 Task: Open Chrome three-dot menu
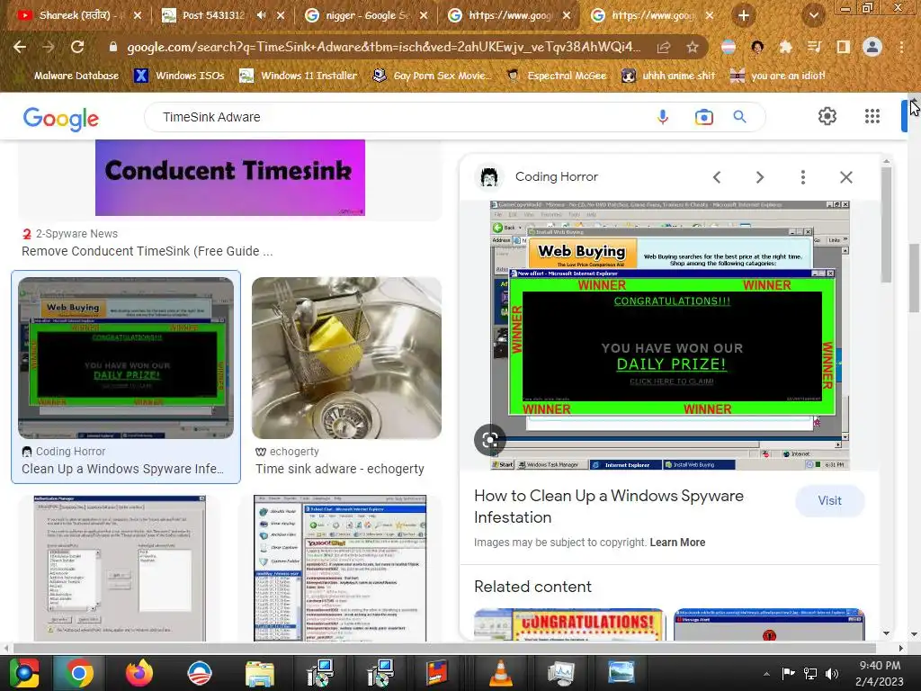tap(901, 47)
